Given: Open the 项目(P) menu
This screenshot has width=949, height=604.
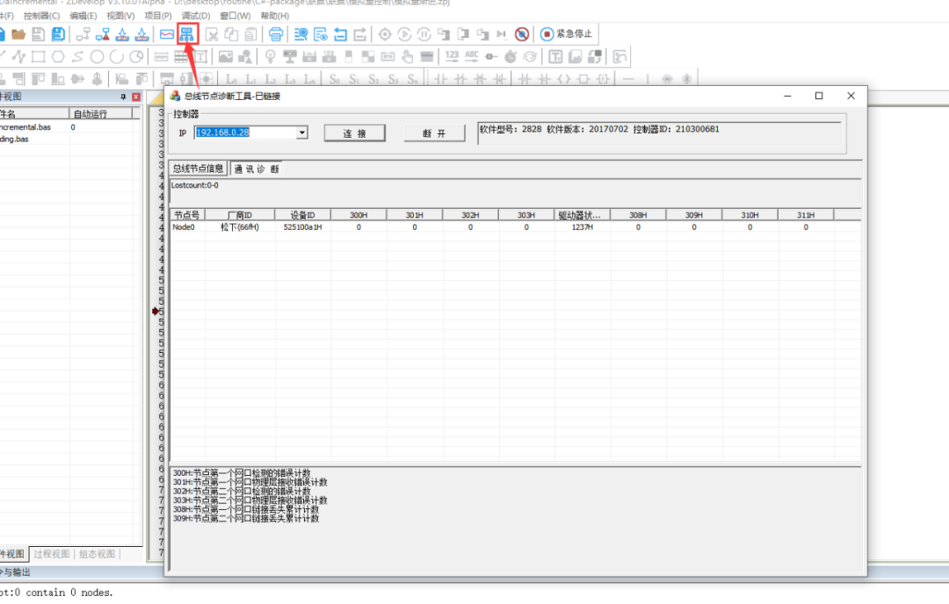Looking at the screenshot, I should tap(158, 16).
